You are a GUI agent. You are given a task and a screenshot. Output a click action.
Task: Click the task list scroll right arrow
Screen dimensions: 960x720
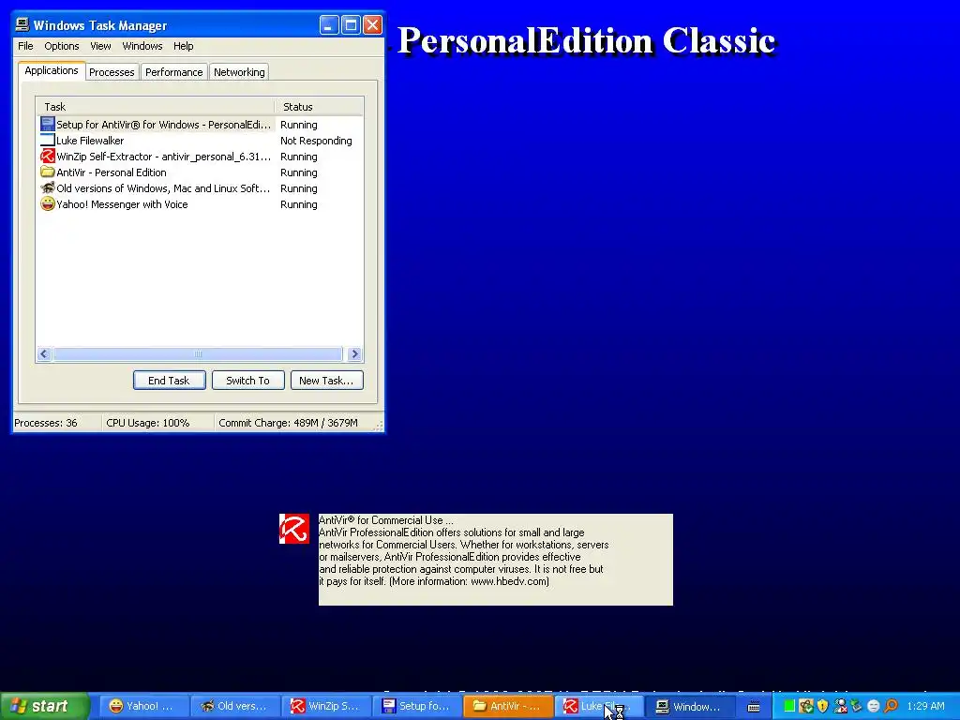tap(354, 353)
